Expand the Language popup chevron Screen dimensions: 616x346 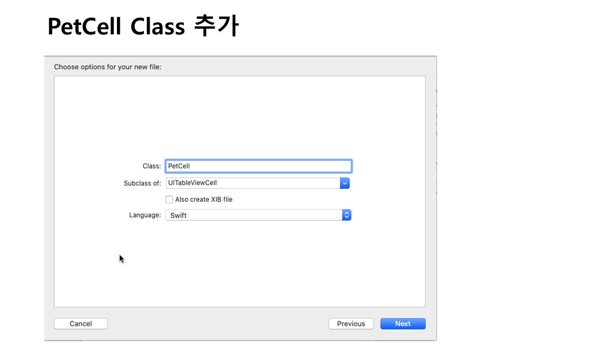346,215
